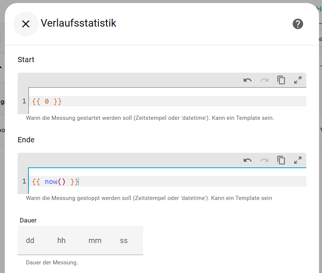This screenshot has width=322, height=273.
Task: Redo in the Ende template editor
Action: [x=264, y=160]
